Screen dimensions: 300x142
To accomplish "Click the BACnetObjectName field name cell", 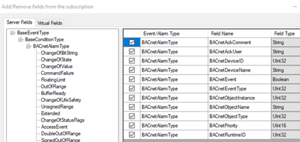I will (240, 107).
